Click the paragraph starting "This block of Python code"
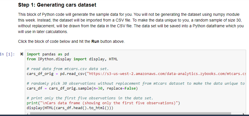The width and height of the screenshot is (249, 116). click(x=131, y=23)
